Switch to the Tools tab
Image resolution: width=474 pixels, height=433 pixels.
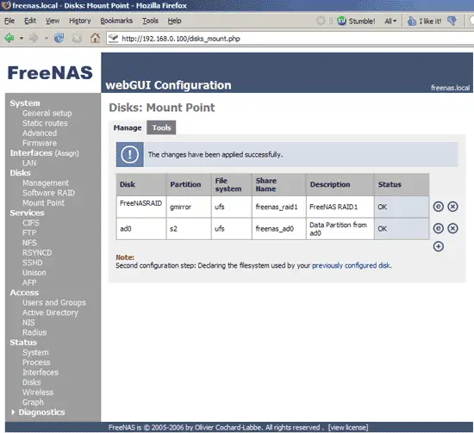[x=161, y=127]
